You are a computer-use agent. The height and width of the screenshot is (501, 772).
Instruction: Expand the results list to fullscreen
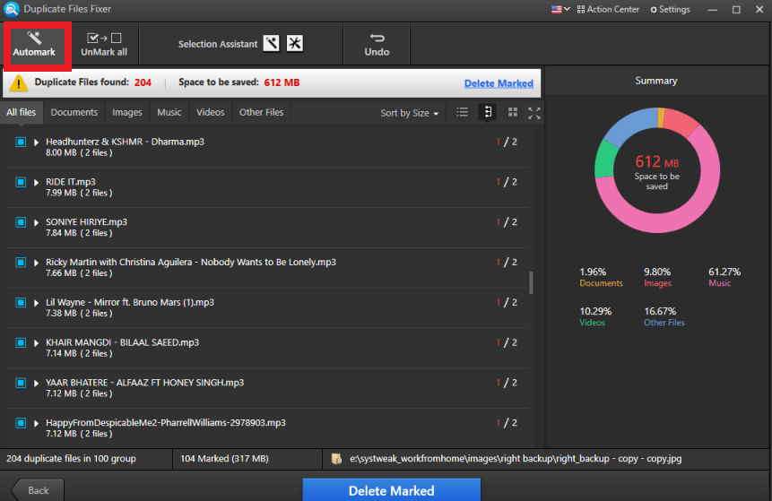534,113
